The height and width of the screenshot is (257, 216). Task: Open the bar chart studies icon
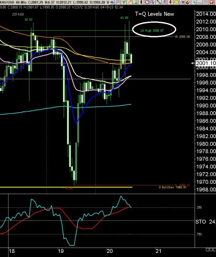(x=136, y=2)
